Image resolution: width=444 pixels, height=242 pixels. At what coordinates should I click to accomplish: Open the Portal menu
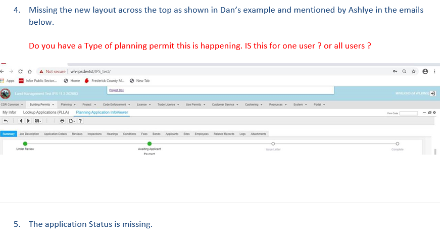[x=319, y=105]
